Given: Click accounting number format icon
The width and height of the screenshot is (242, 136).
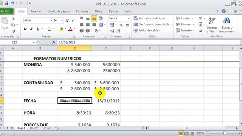Looking at the screenshot, I should (x=112, y=25).
